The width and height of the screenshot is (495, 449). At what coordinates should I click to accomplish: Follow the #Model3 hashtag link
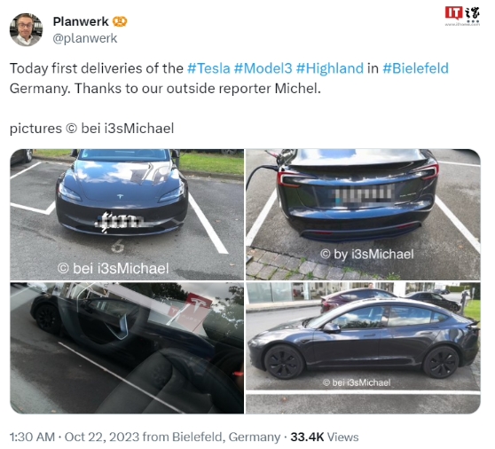263,68
